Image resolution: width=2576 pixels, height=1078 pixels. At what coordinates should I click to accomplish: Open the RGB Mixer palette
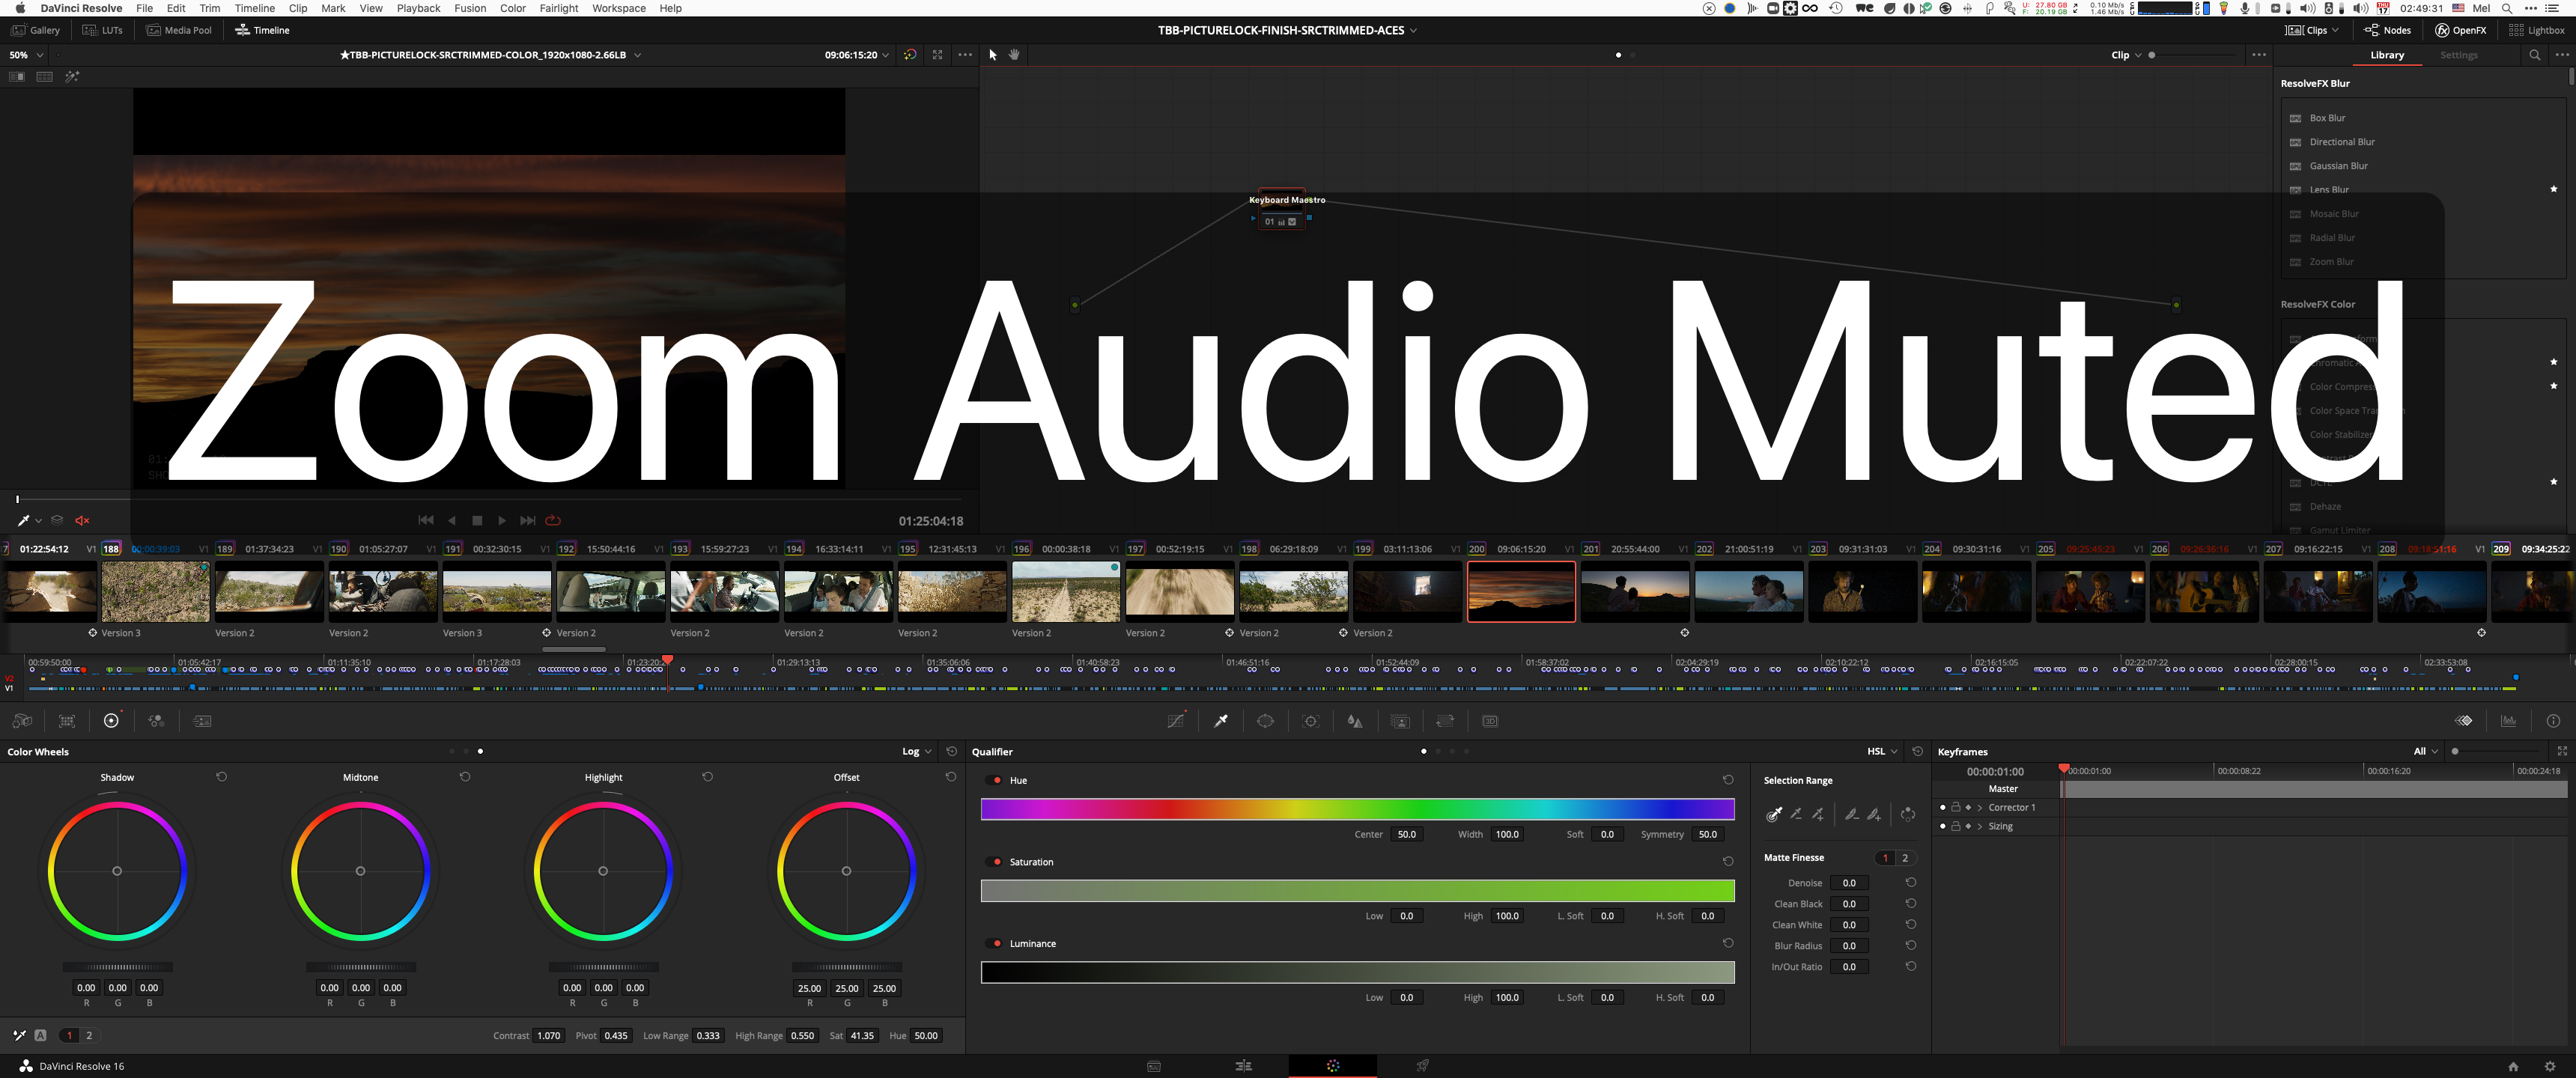pos(156,721)
